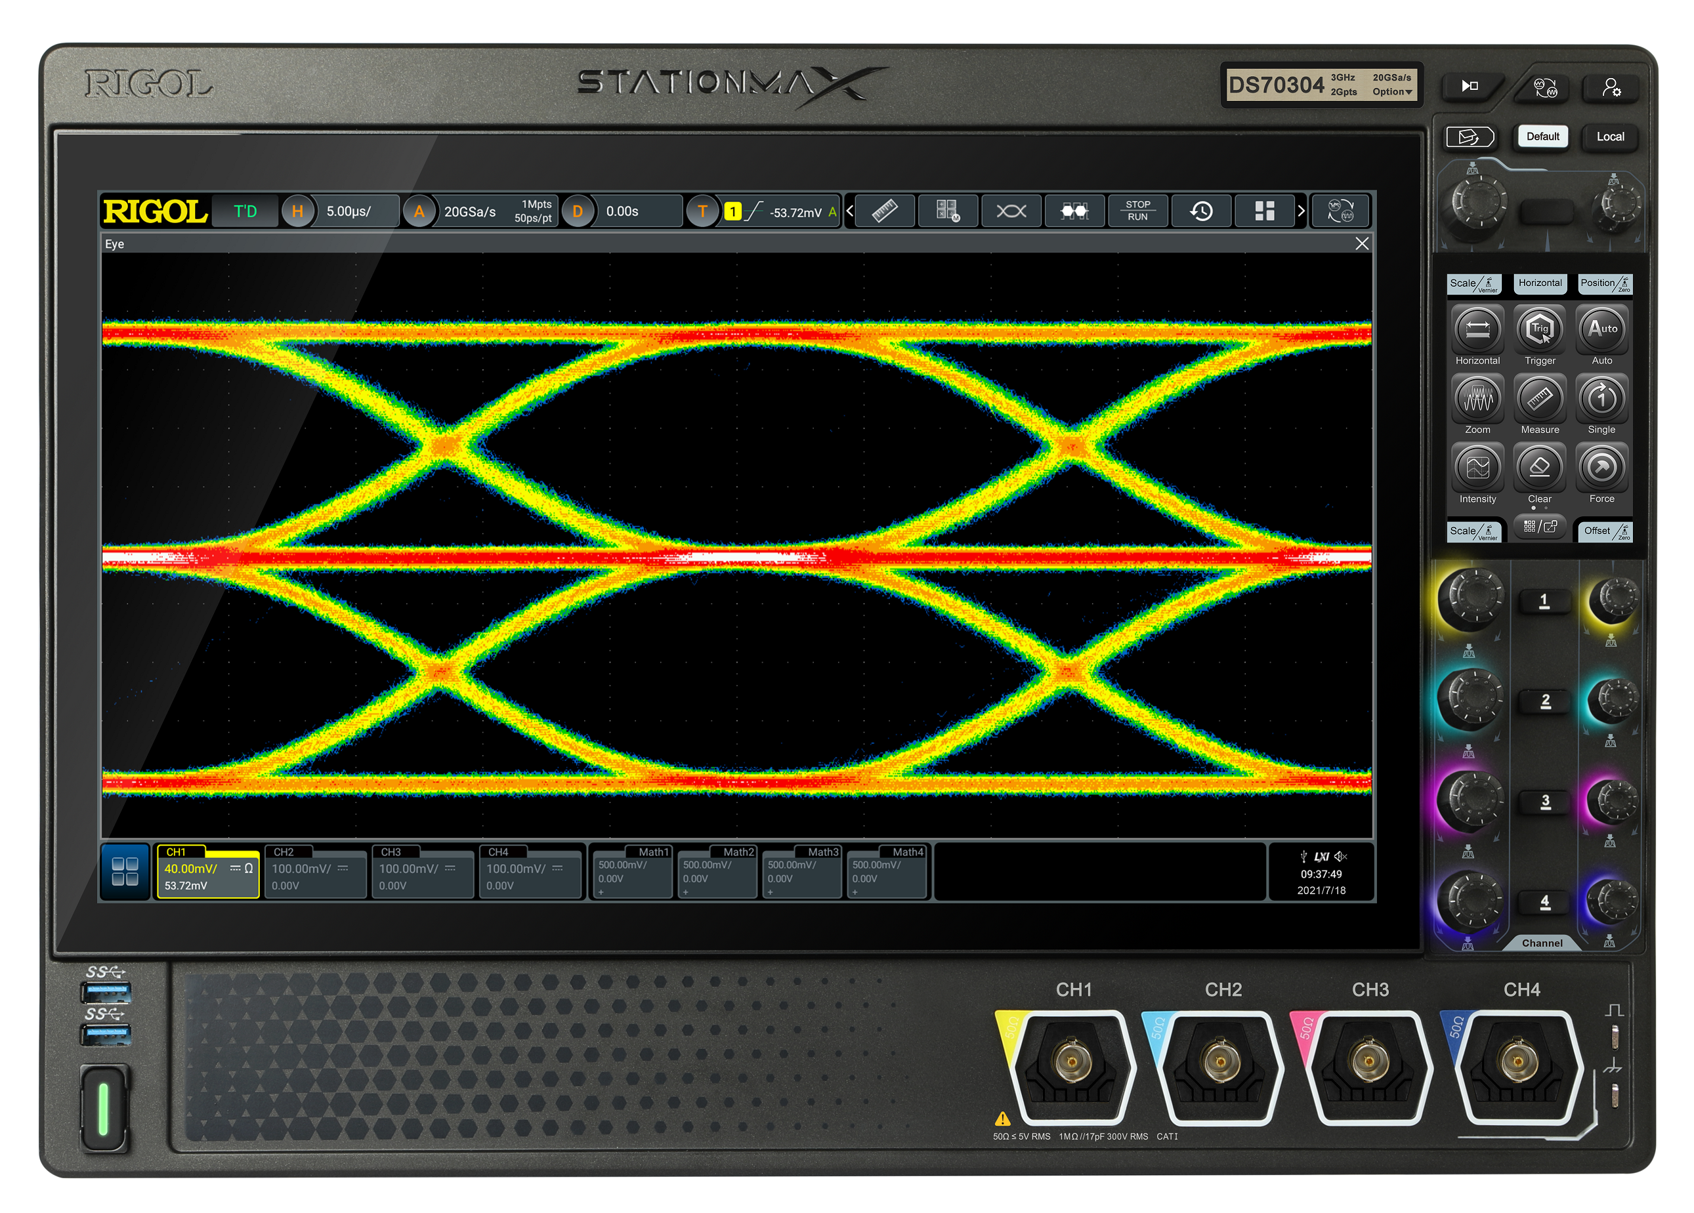Viewport: 1694px width, 1213px height.
Task: Tap the Horizontal menu icon on side panel
Action: click(1477, 329)
